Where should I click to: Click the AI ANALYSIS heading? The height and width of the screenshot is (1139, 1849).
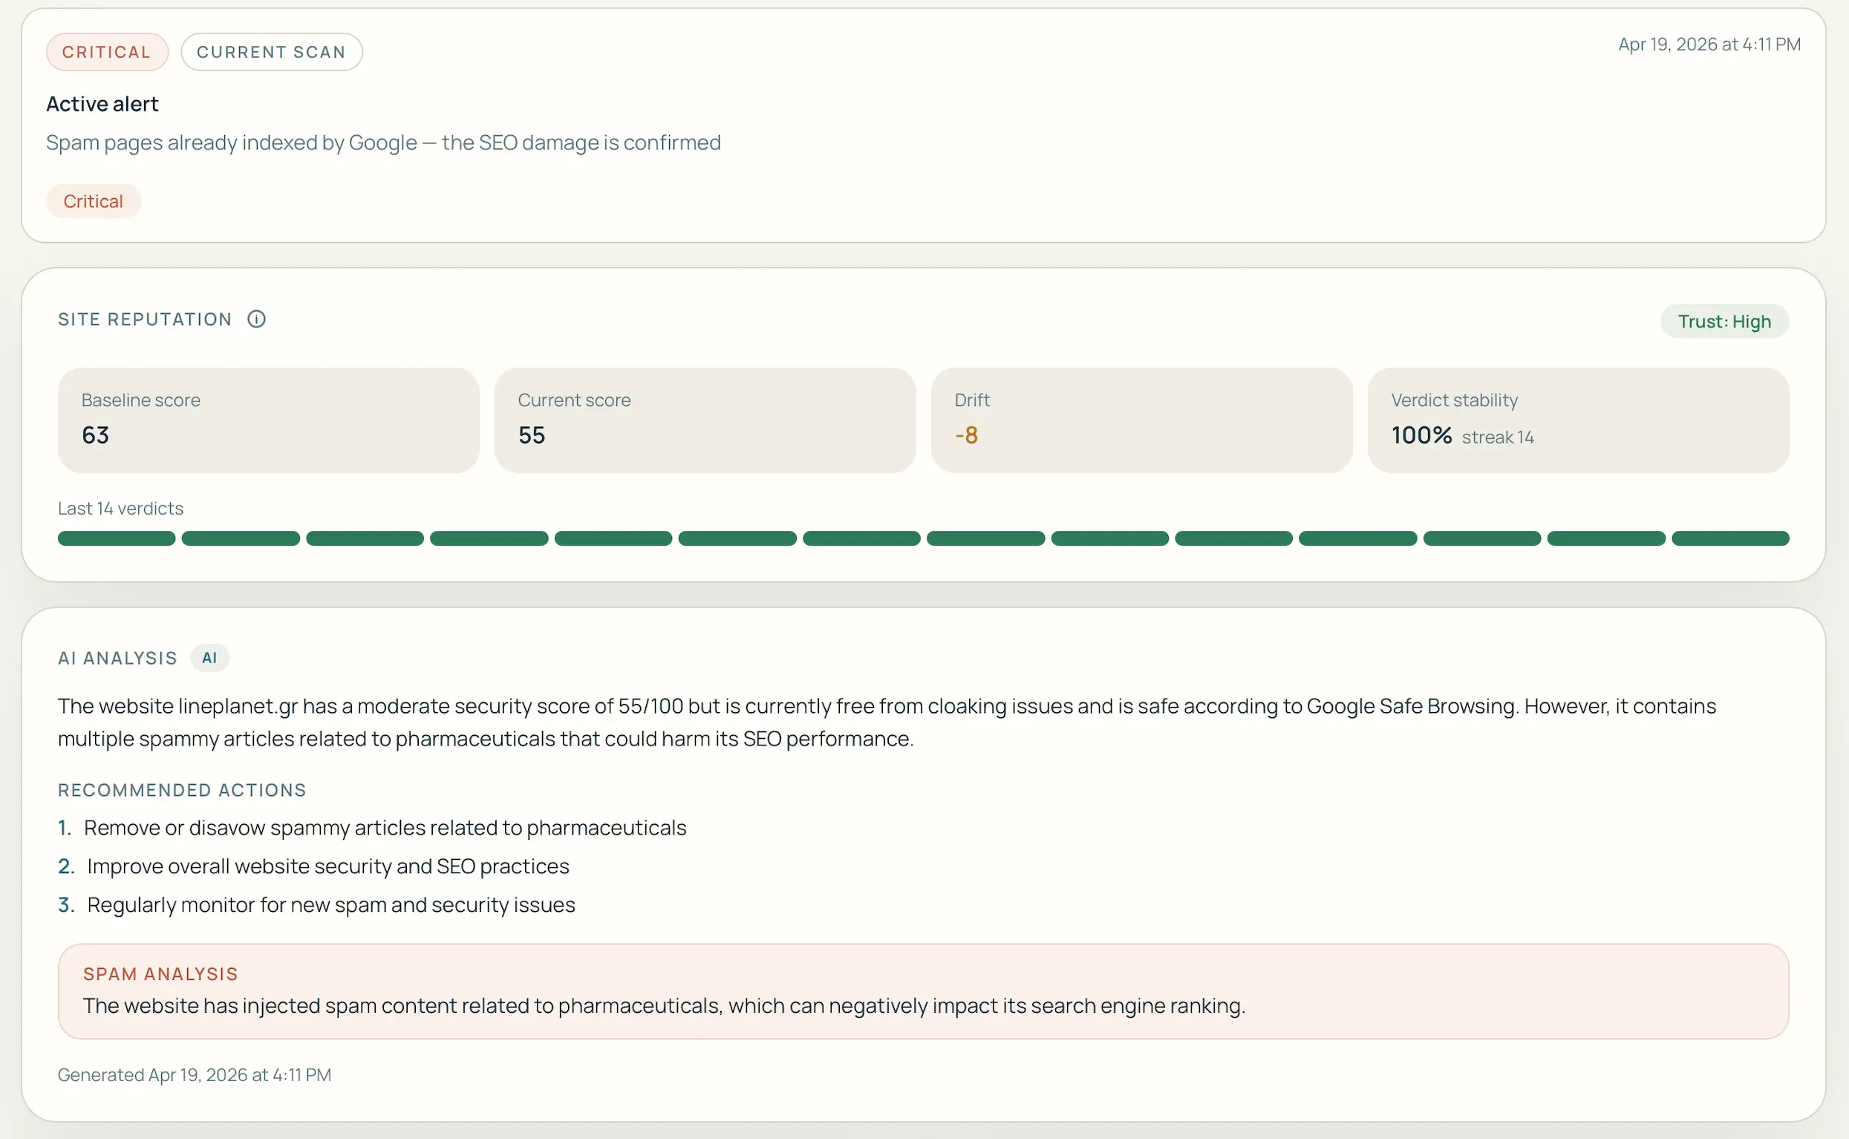[x=117, y=659]
